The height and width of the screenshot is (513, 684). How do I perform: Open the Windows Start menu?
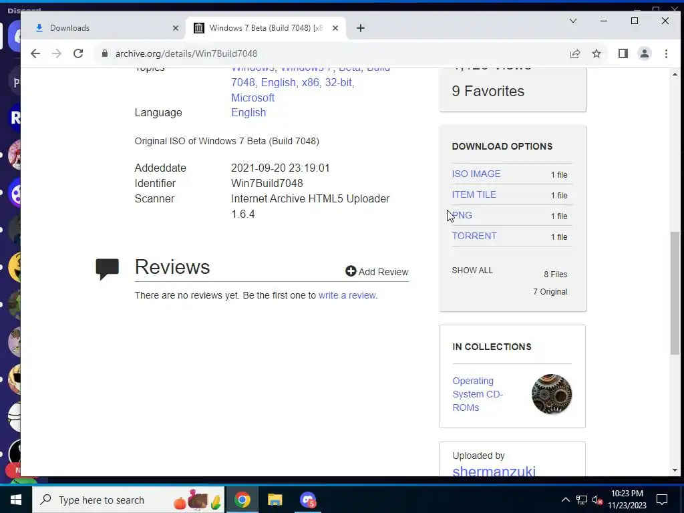[x=16, y=500]
